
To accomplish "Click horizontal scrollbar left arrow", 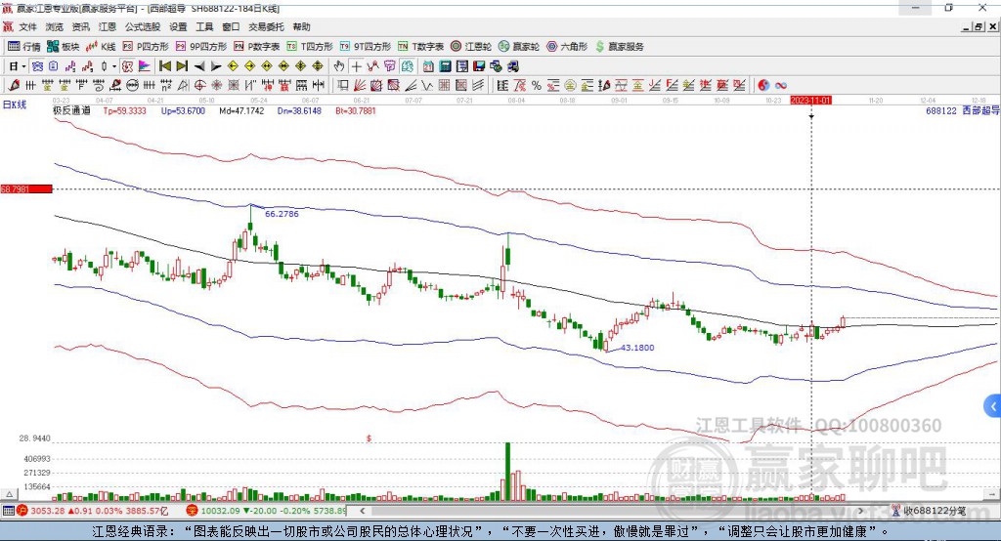I will [362, 511].
